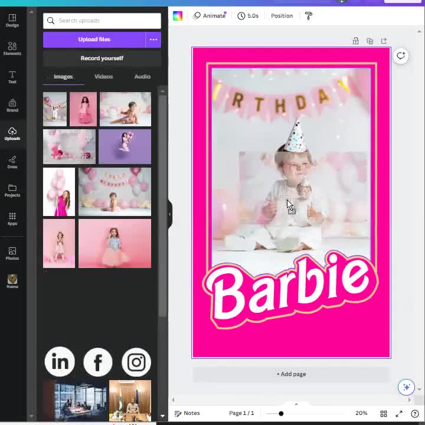Open the Position panel
This screenshot has height=425, width=425.
282,16
